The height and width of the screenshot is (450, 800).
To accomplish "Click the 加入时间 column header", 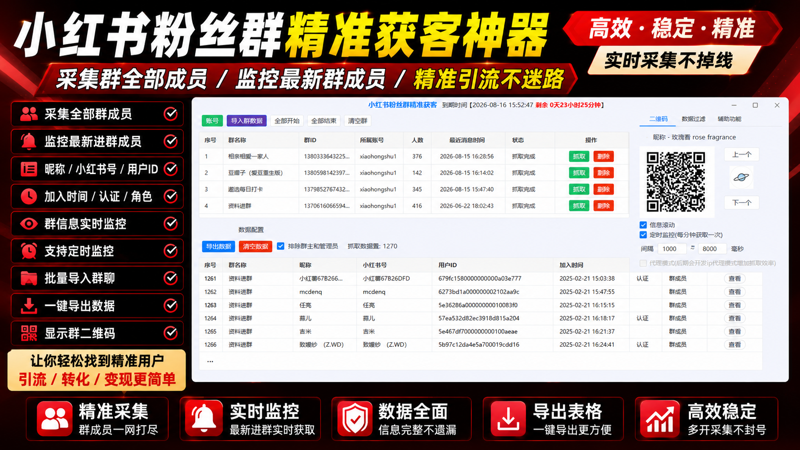I will pos(571,265).
